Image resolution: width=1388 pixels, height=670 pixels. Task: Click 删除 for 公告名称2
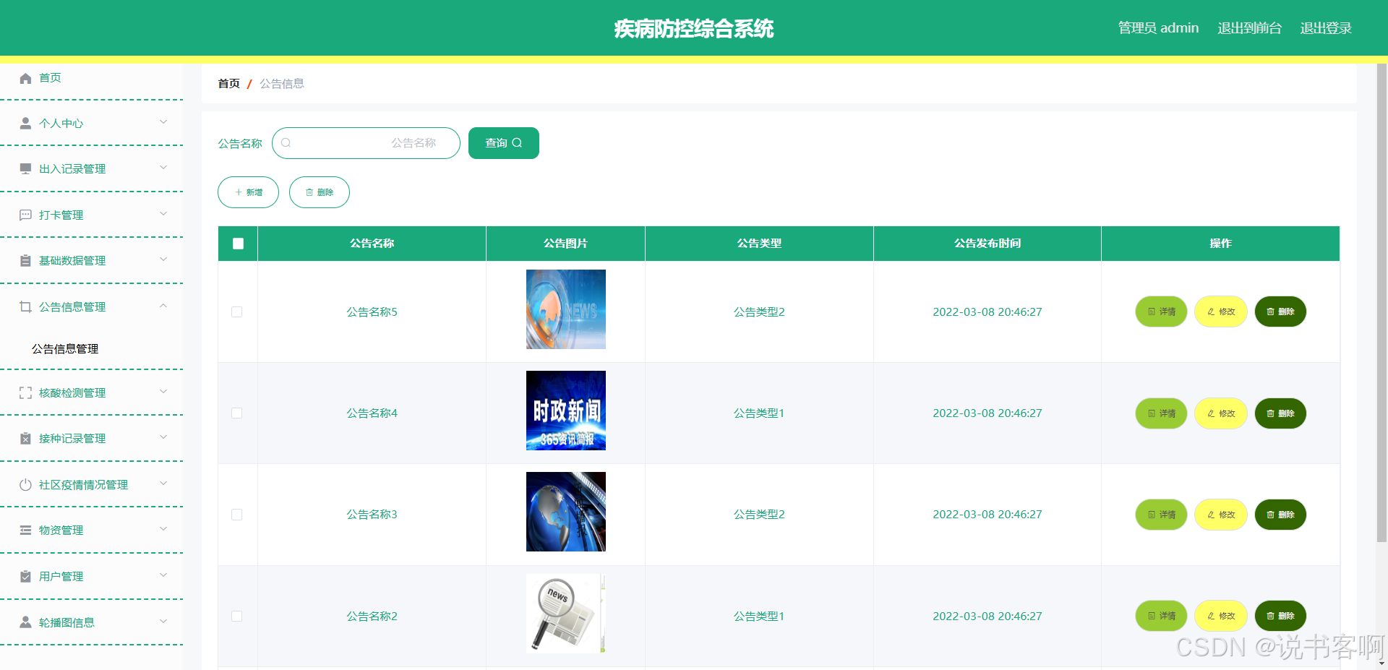[1280, 616]
